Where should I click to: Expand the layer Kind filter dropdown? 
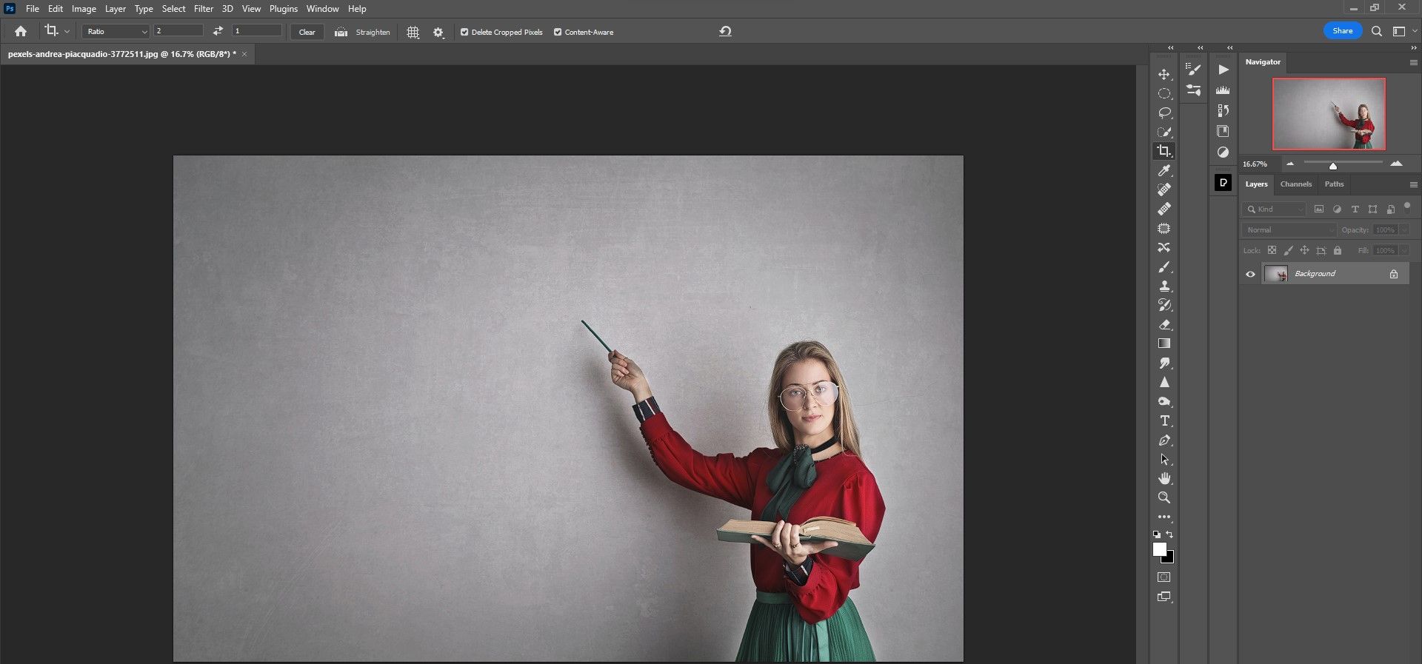point(1275,209)
